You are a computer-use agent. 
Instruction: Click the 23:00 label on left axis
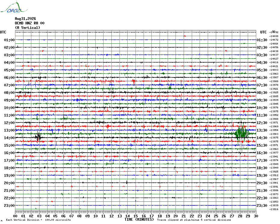9,205
